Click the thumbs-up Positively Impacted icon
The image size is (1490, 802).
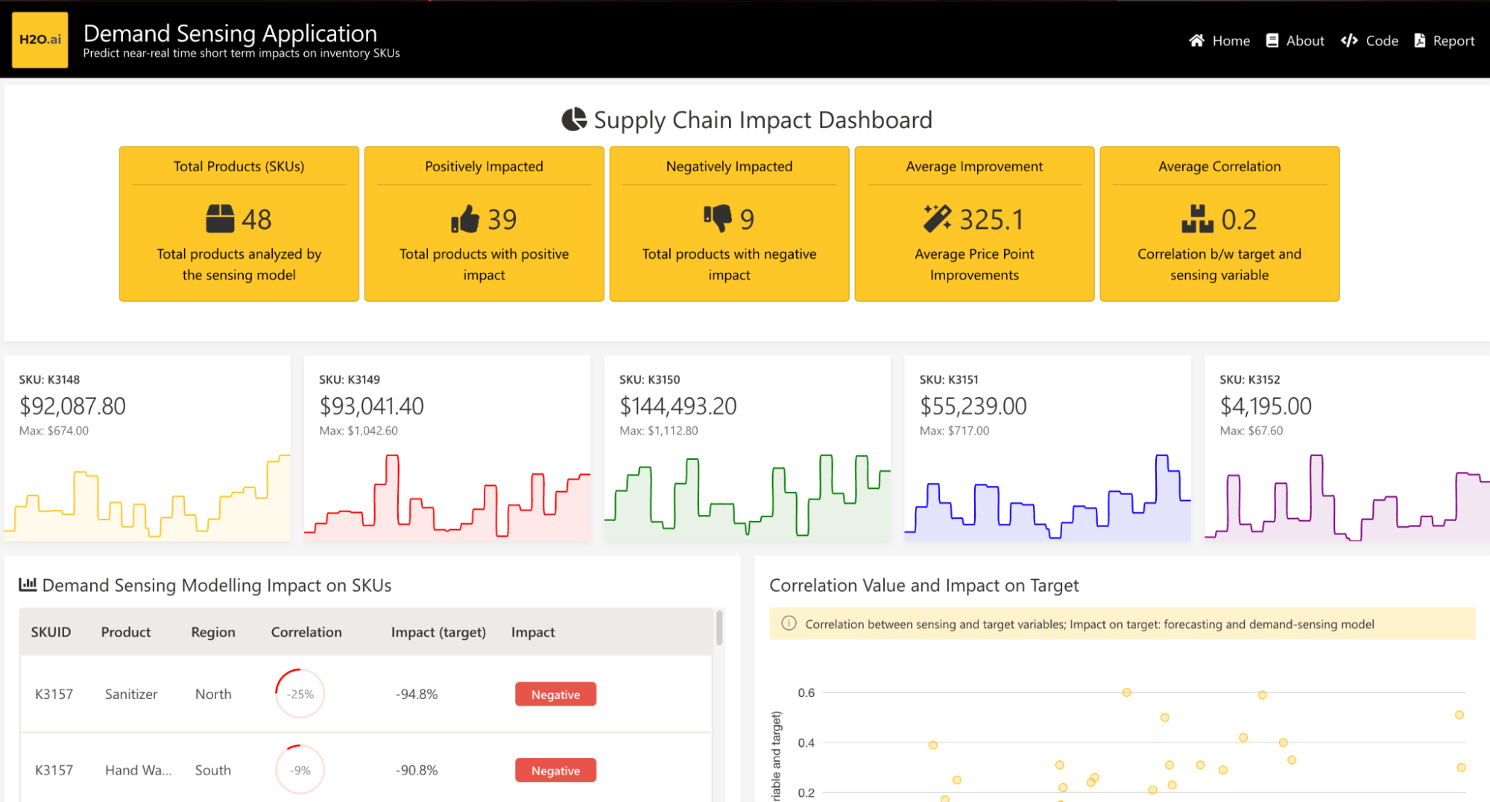pos(465,219)
